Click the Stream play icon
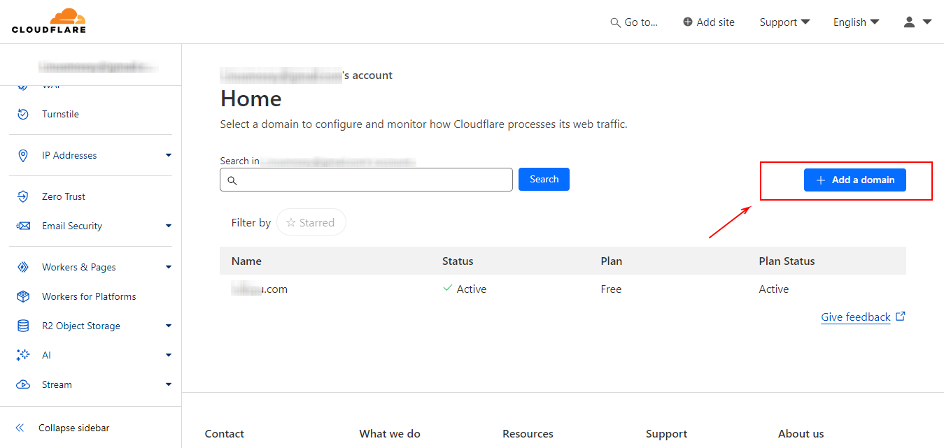Screen dimensions: 944x448 point(23,384)
